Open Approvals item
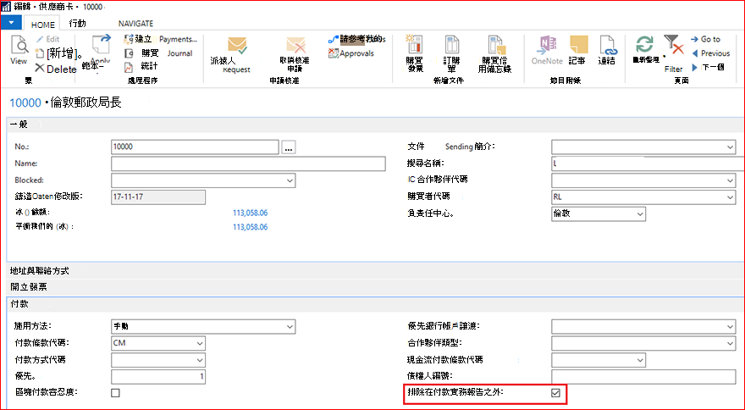The image size is (745, 410). (x=351, y=53)
